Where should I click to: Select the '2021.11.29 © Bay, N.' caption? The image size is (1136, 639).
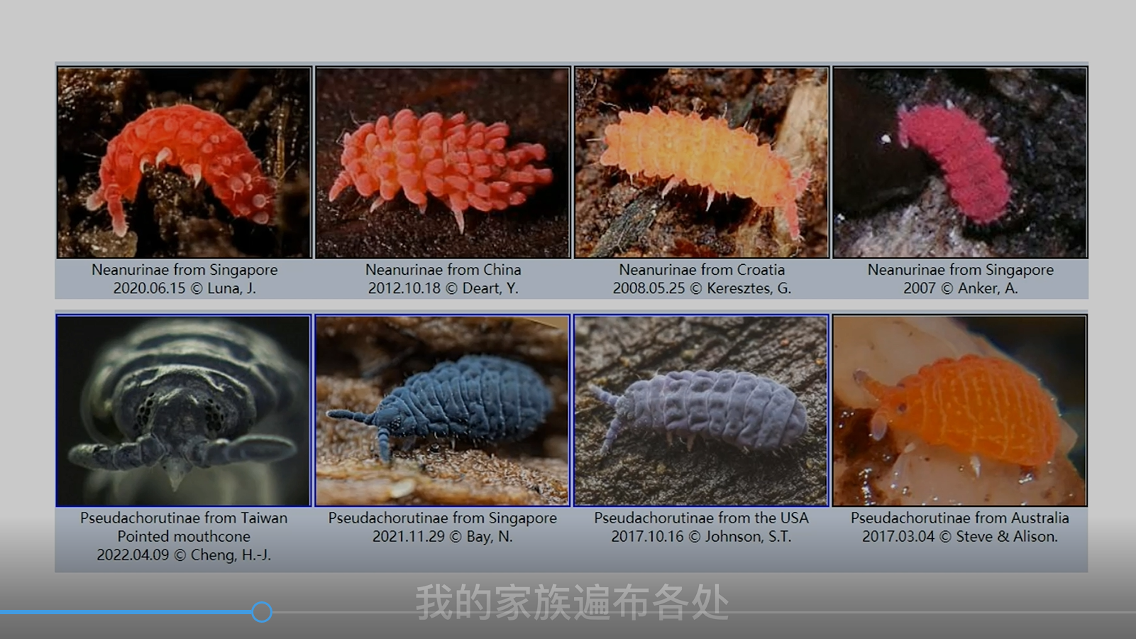click(x=442, y=537)
